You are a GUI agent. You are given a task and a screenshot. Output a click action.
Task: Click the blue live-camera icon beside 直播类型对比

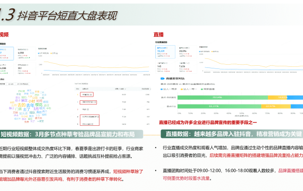pyautogui.click(x=162, y=79)
